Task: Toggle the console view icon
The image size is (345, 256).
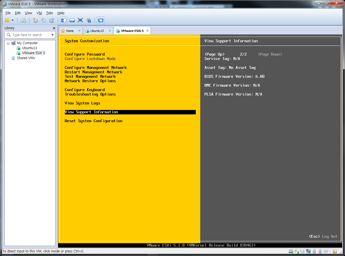Action: [101, 20]
